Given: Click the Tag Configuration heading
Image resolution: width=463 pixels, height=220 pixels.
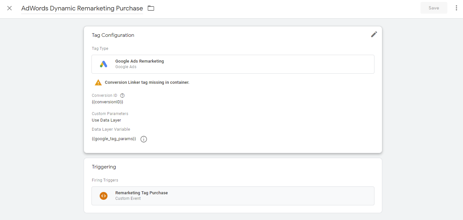Looking at the screenshot, I should [113, 35].
